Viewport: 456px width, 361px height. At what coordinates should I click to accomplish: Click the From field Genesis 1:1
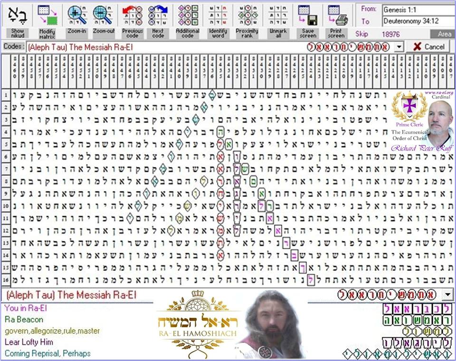[x=419, y=9]
